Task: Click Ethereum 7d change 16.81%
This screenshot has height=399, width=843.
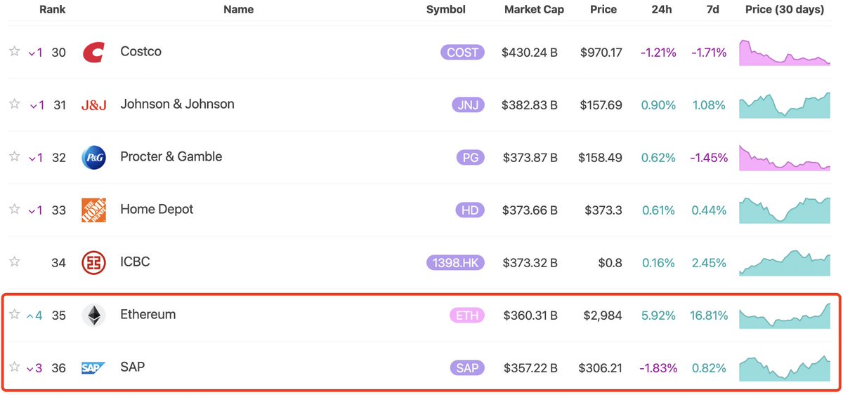Action: 707,316
